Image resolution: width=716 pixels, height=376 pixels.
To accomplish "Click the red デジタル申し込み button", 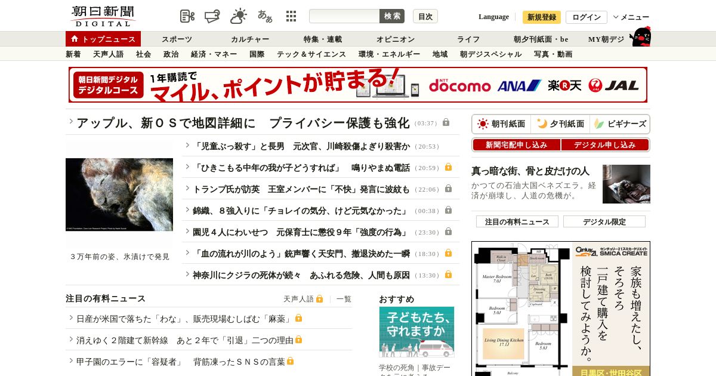I will coord(605,145).
